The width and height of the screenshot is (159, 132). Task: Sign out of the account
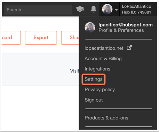pyautogui.click(x=94, y=100)
